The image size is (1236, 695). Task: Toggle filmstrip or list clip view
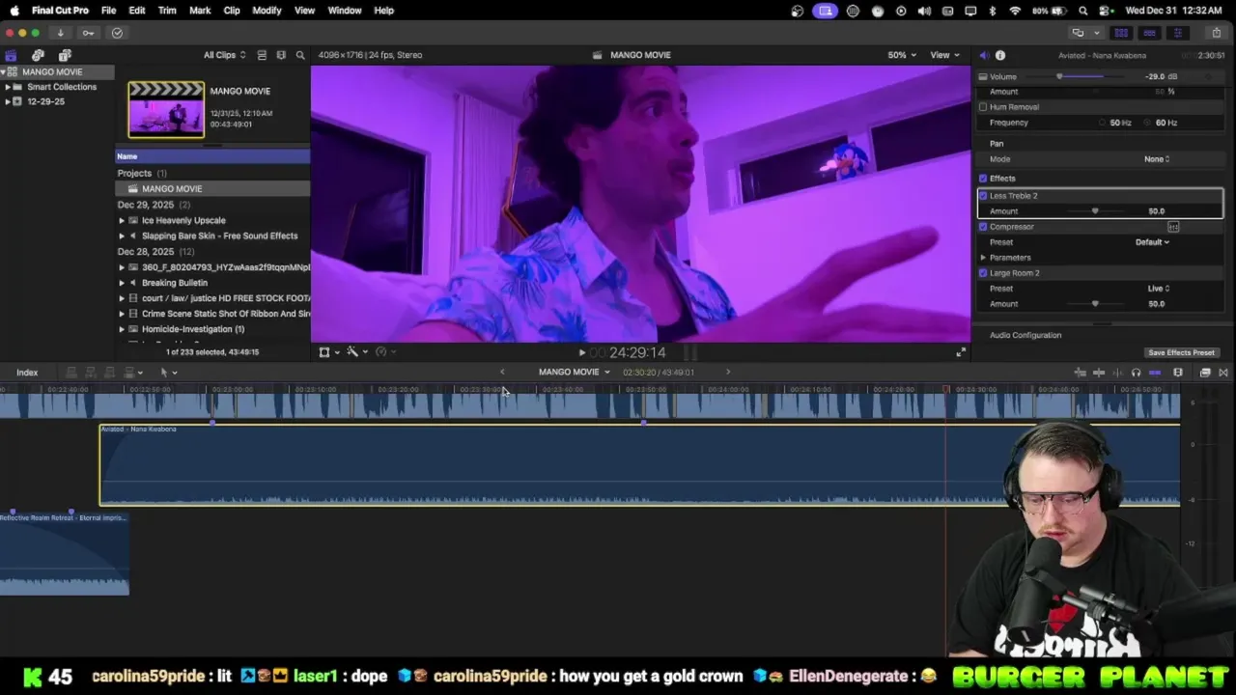pyautogui.click(x=262, y=55)
